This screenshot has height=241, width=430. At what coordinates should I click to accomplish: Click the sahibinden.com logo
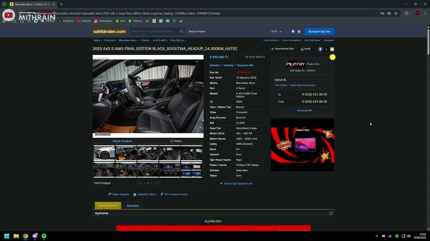click(x=110, y=31)
